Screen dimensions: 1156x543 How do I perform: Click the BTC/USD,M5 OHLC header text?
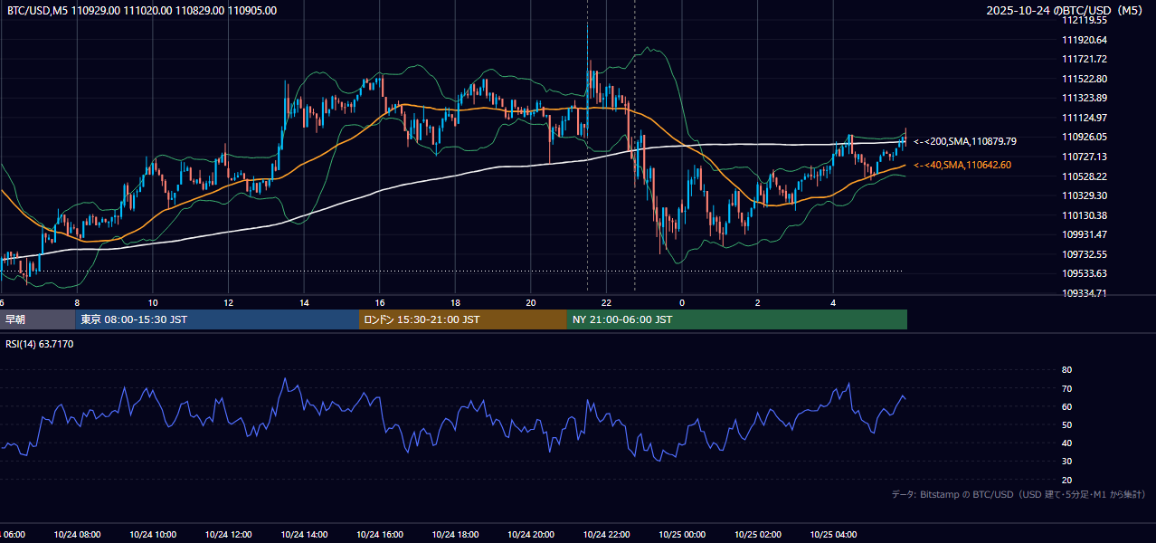[142, 11]
